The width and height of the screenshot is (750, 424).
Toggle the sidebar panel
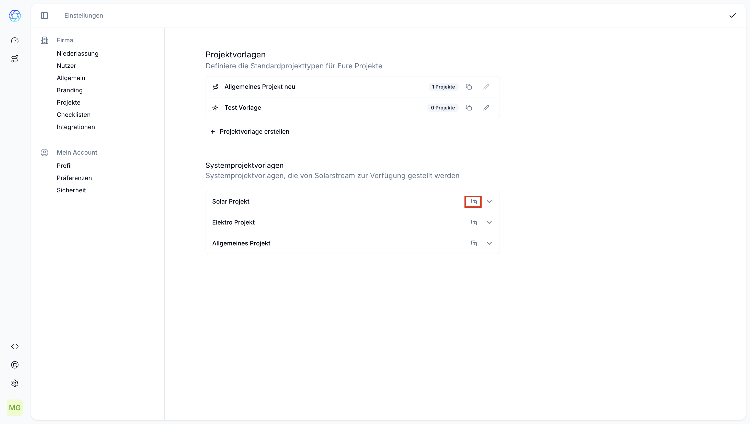pos(44,15)
